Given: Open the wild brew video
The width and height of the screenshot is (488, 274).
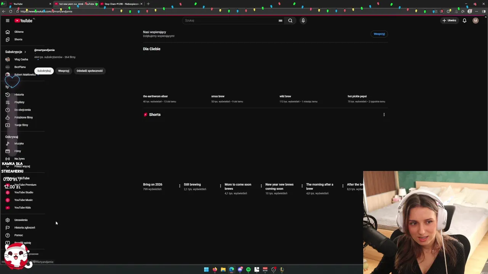Looking at the screenshot, I should [285, 96].
